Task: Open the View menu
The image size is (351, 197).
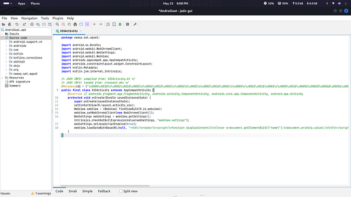Action: 14,18
